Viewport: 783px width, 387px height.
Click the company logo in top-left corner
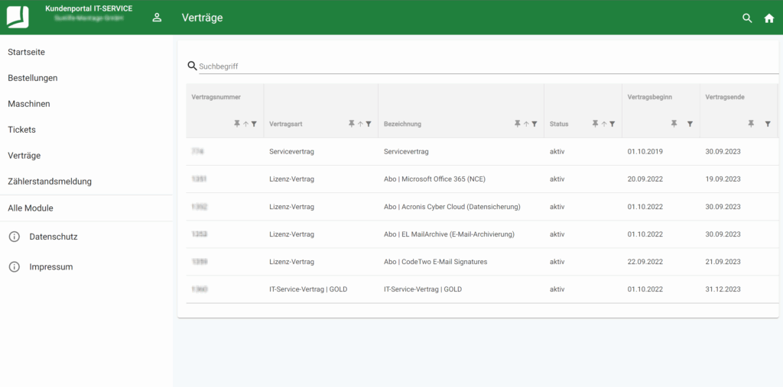18,17
